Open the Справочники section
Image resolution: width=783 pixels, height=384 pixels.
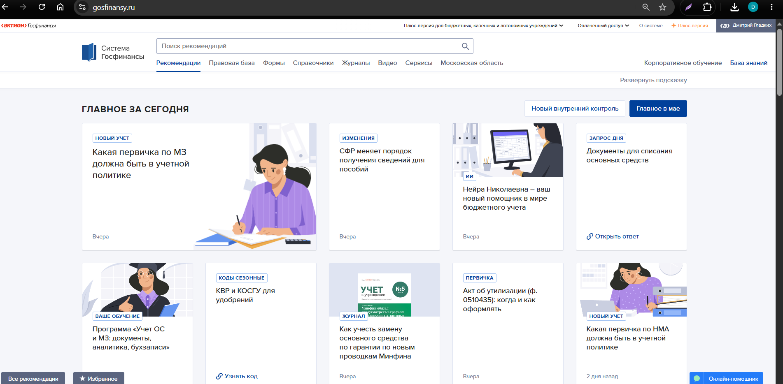313,63
